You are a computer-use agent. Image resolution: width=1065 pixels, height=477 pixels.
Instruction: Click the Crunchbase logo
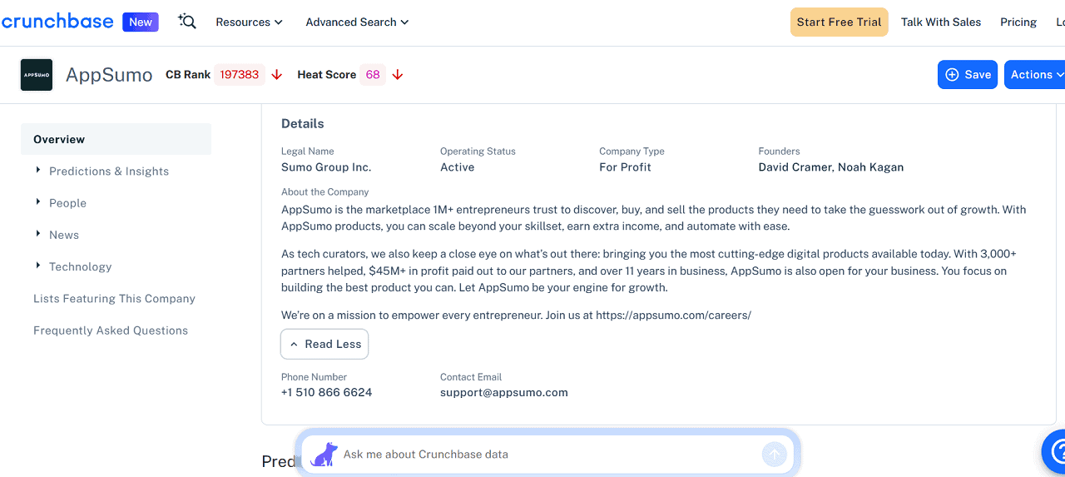[57, 22]
